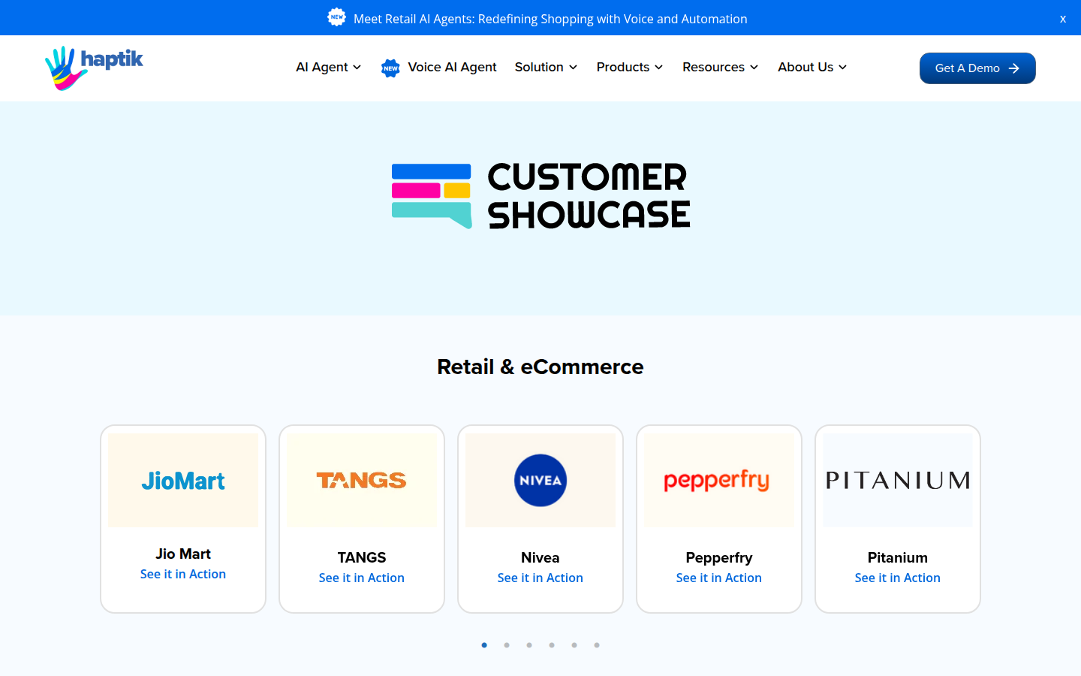Viewport: 1081px width, 676px height.
Task: Select the second carousel pagination dot
Action: (507, 645)
